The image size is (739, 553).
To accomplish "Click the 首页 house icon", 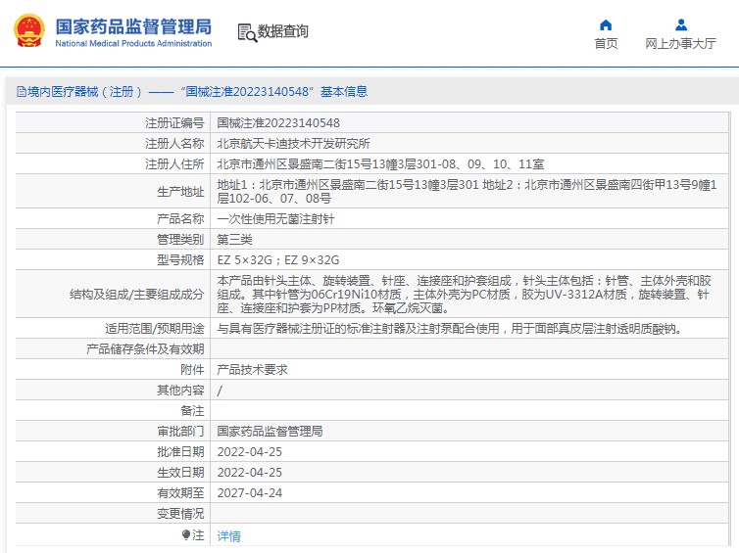I will coord(606,24).
